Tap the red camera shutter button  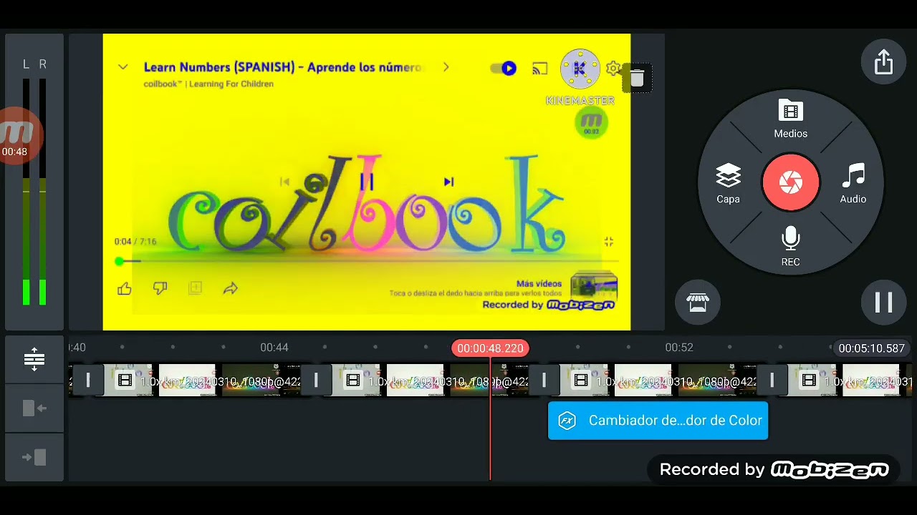coord(790,182)
